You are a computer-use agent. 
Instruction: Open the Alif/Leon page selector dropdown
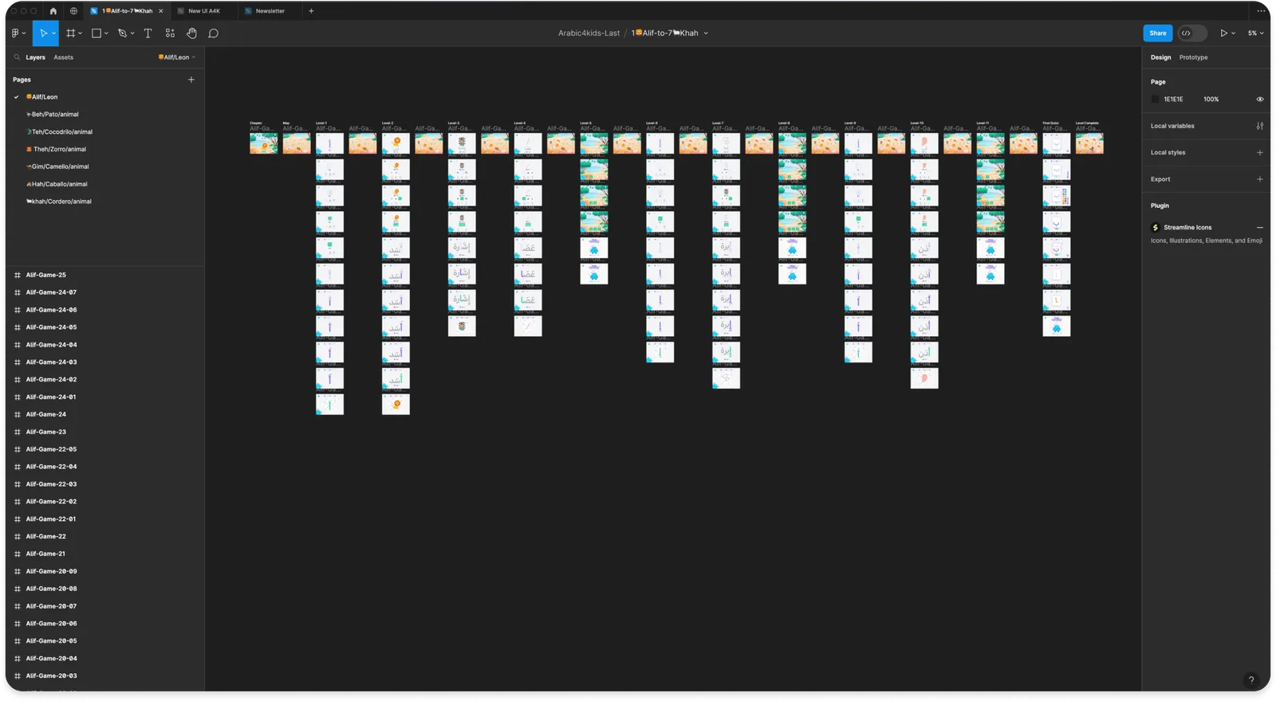176,57
